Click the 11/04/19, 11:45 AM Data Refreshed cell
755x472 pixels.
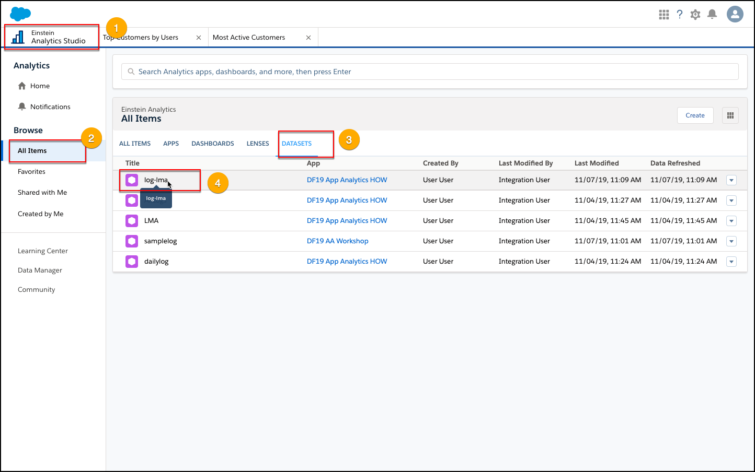tap(683, 221)
